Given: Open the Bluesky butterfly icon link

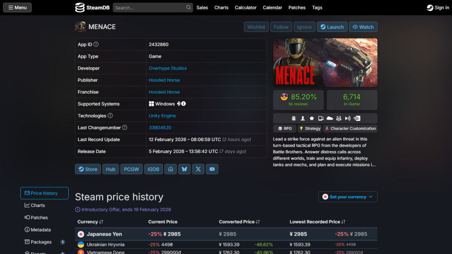Looking at the screenshot, I should coord(185,169).
